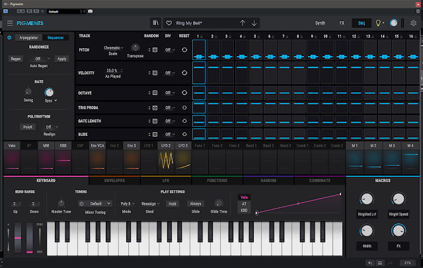Reset the Gate Length track
Screen dimensions: 423x268
pyautogui.click(x=184, y=121)
